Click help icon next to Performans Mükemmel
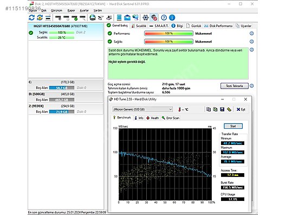The height and width of the screenshot is (215, 286). pos(251,34)
